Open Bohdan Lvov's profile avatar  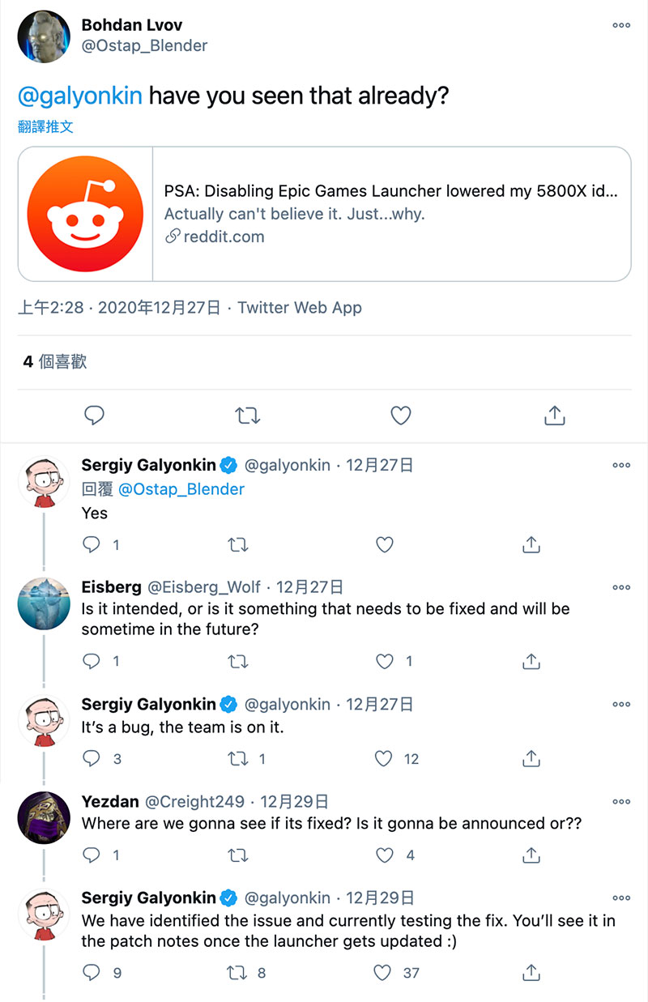(44, 36)
